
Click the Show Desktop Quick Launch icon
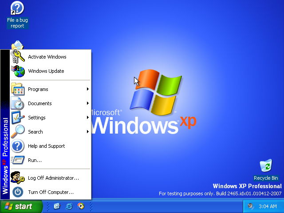(57, 206)
